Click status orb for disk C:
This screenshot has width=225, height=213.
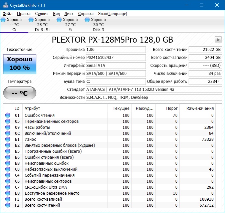point(3,20)
